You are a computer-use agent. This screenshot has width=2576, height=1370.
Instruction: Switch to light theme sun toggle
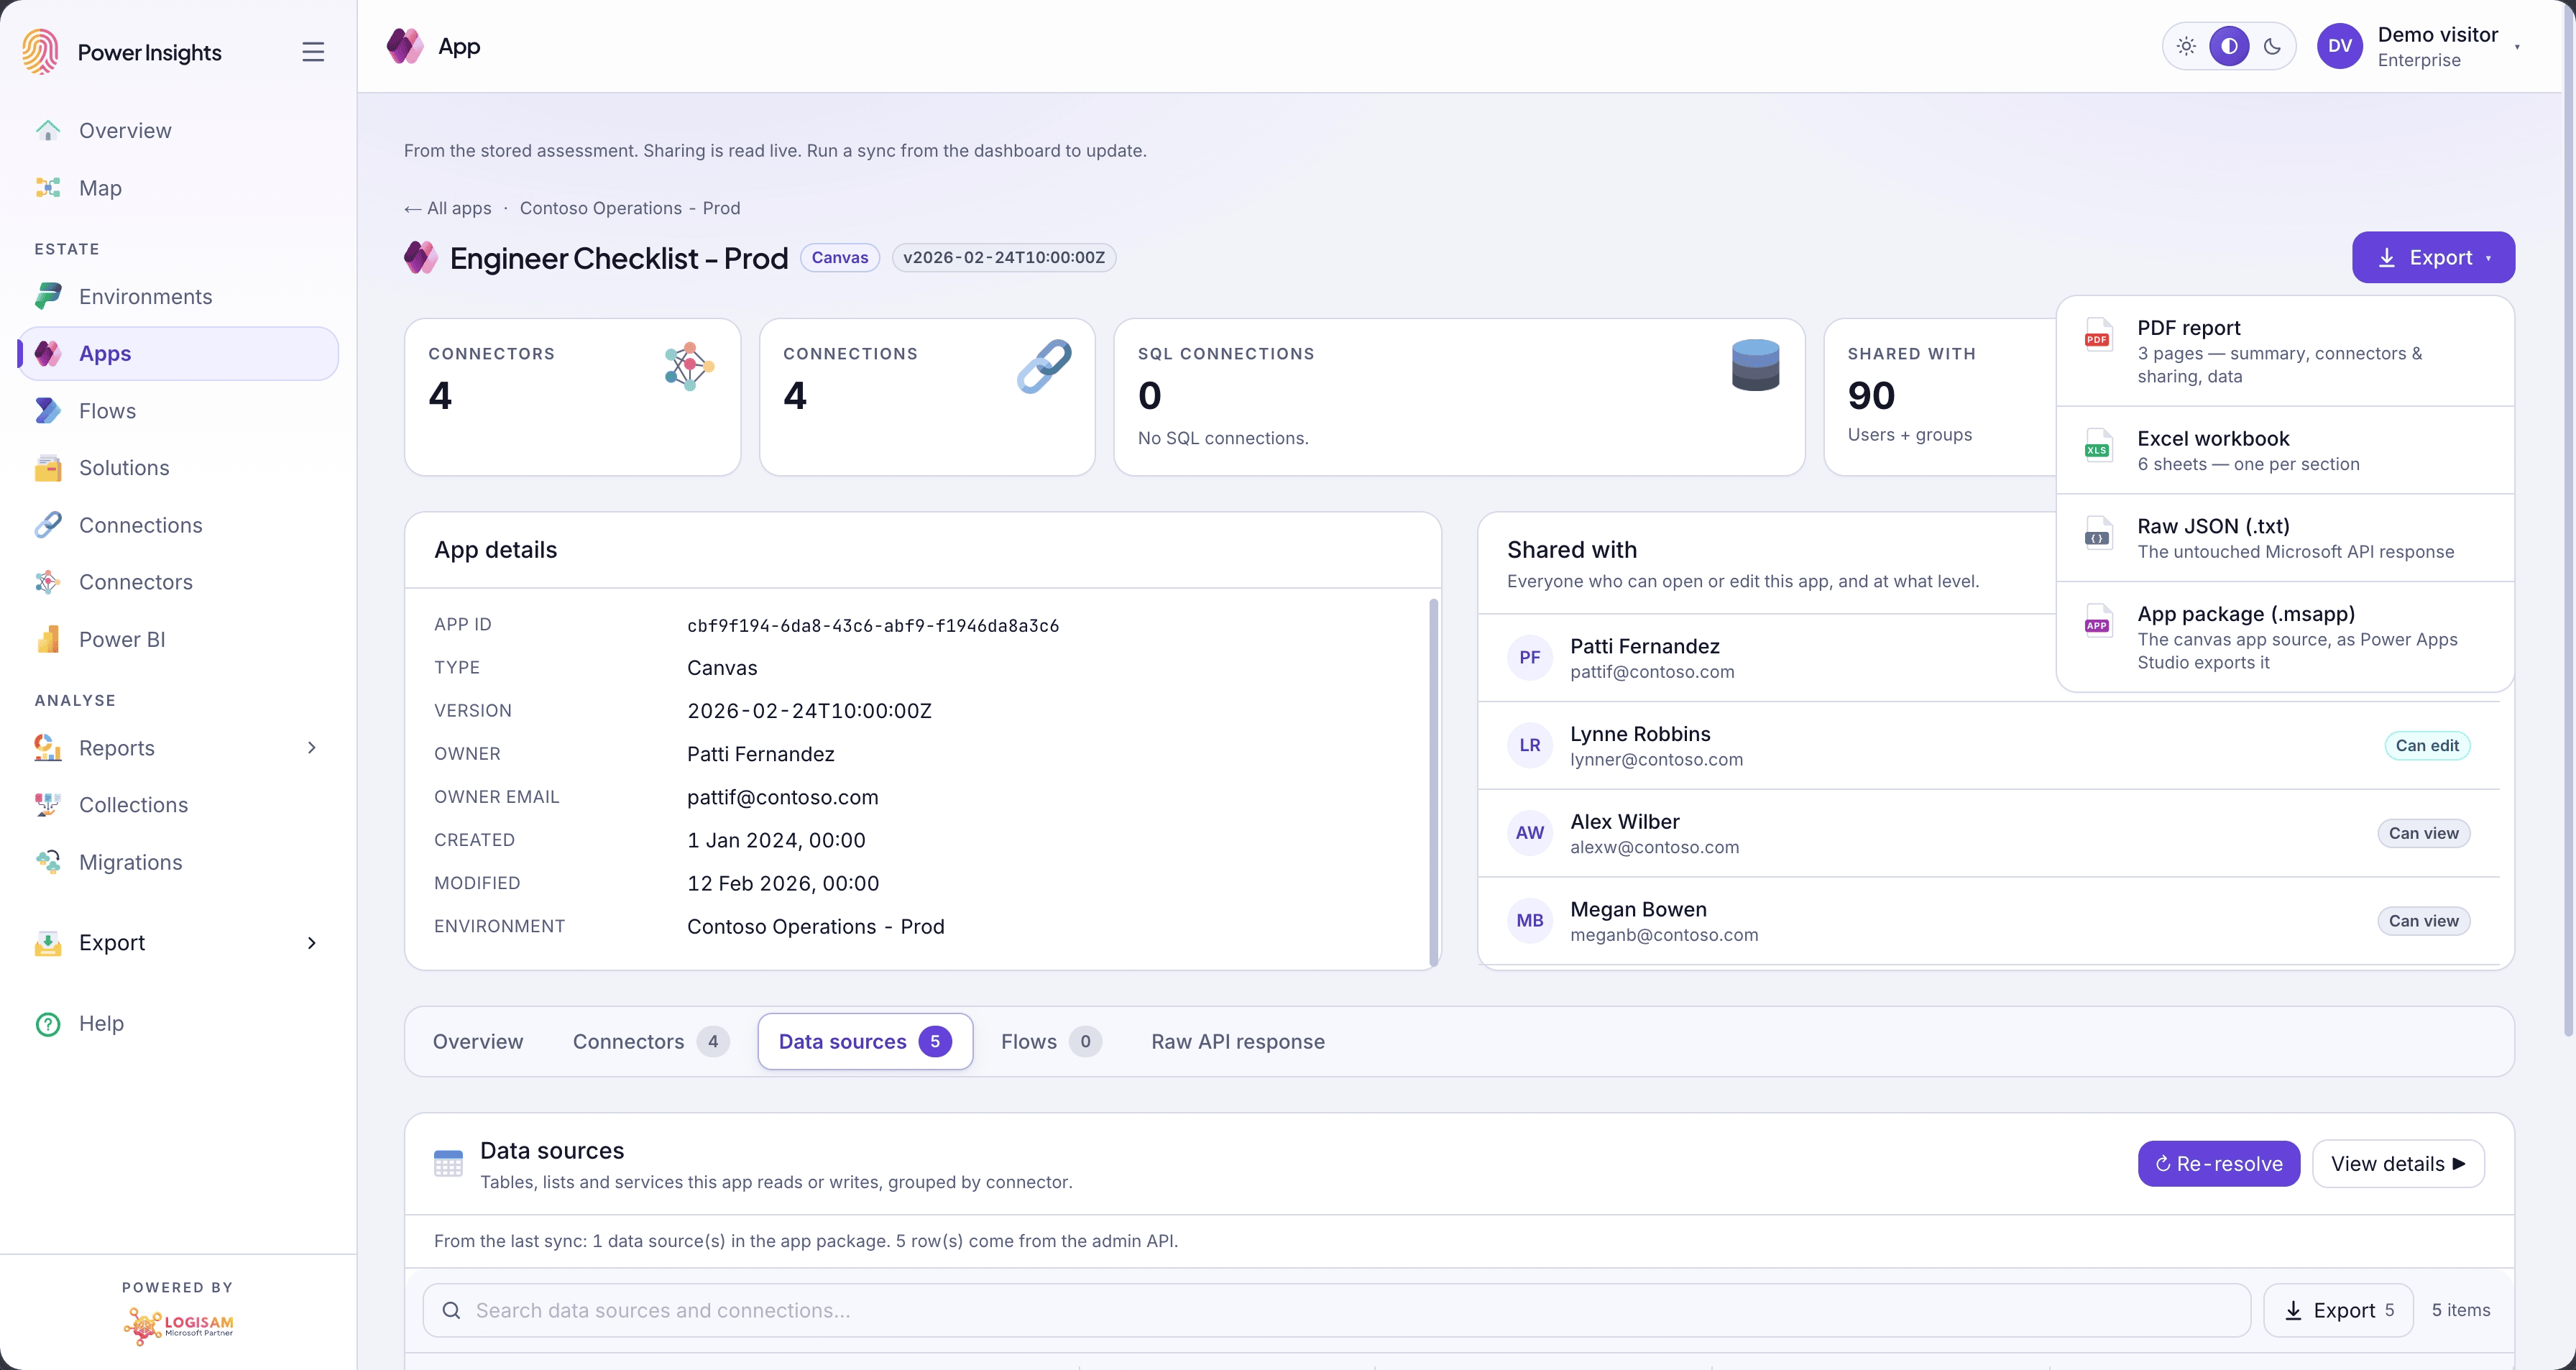2186,46
